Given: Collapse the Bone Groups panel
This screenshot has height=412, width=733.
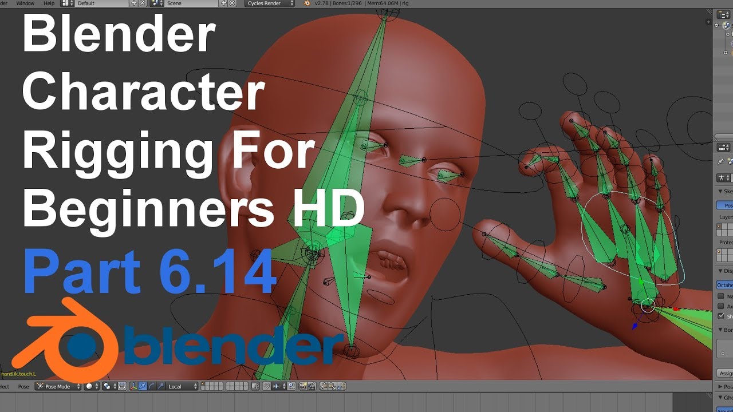Looking at the screenshot, I should coord(719,330).
